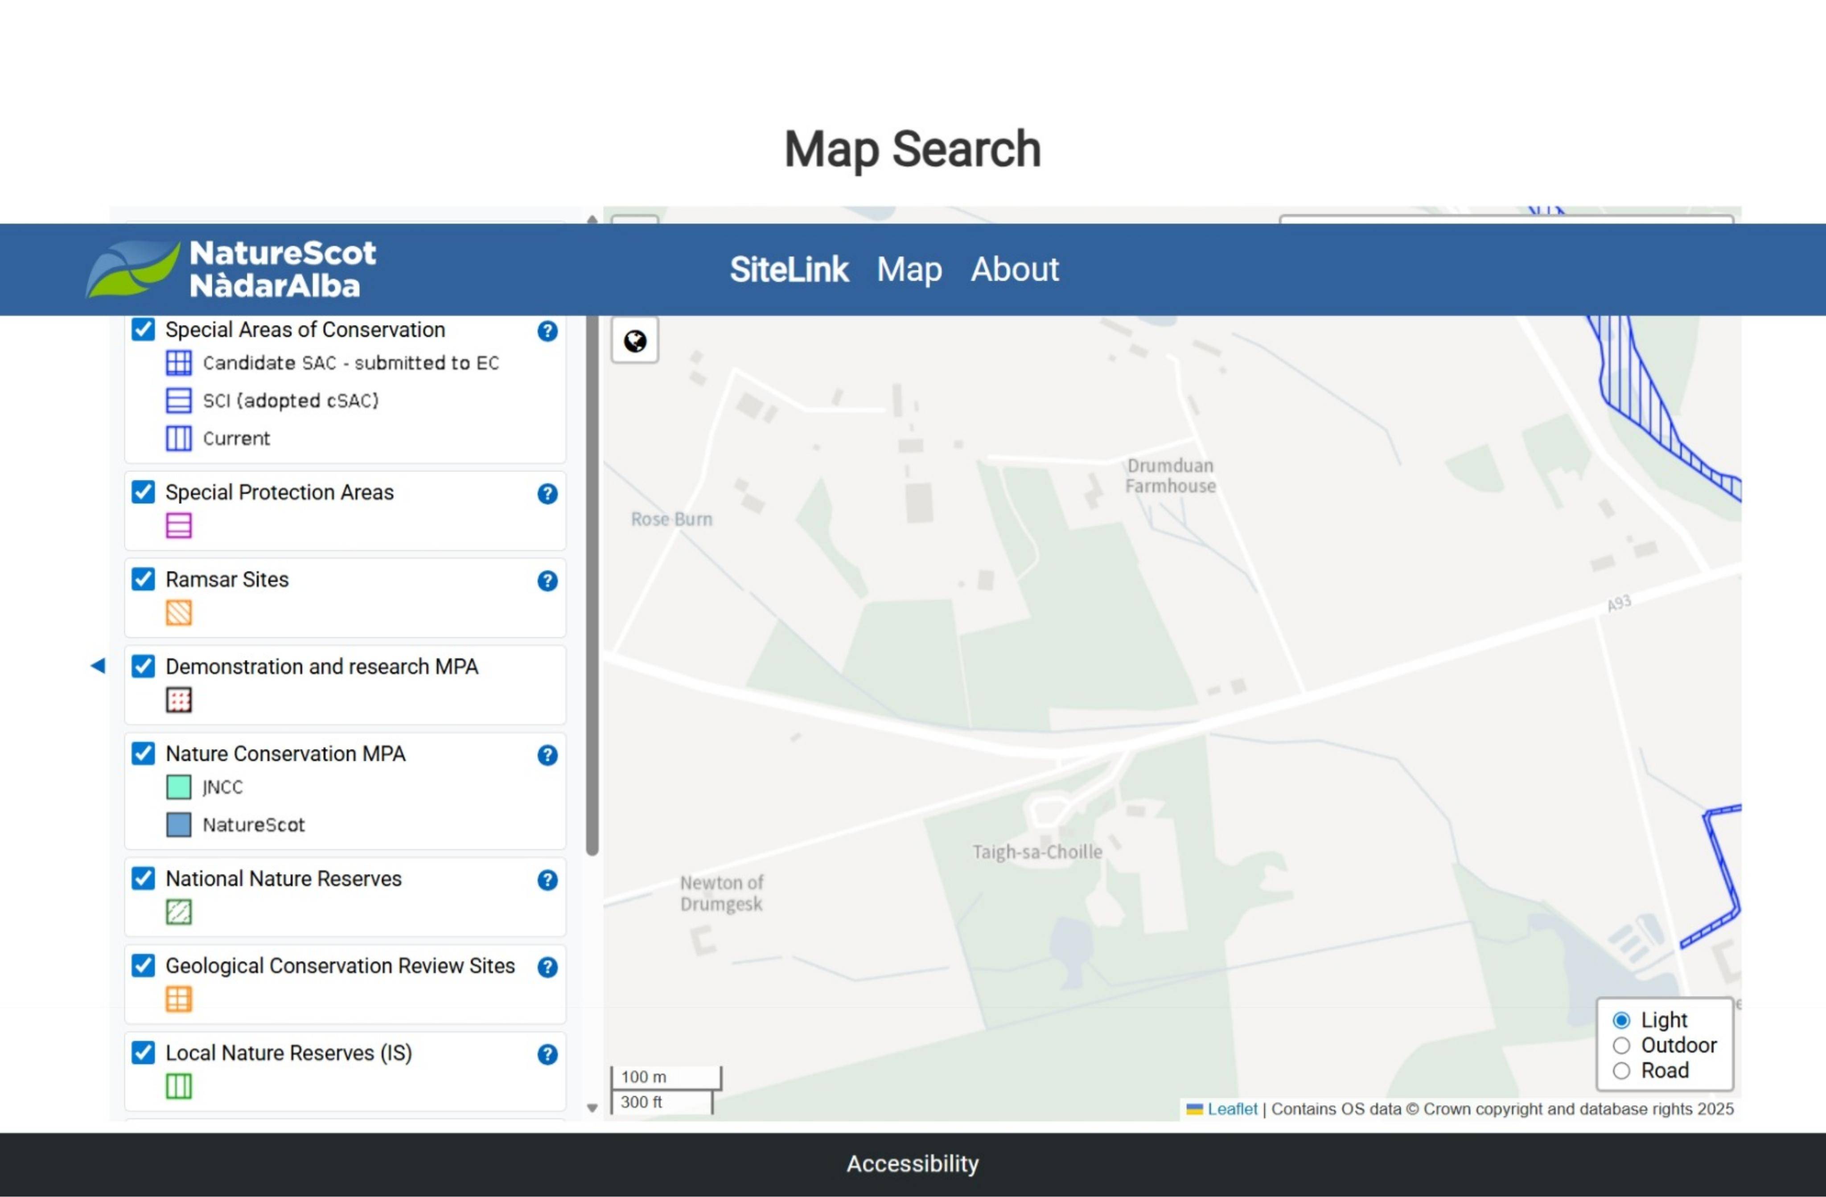Screen dimensions: 1826x1197
Task: Select the Outdoor basemap option
Action: coord(1620,1046)
